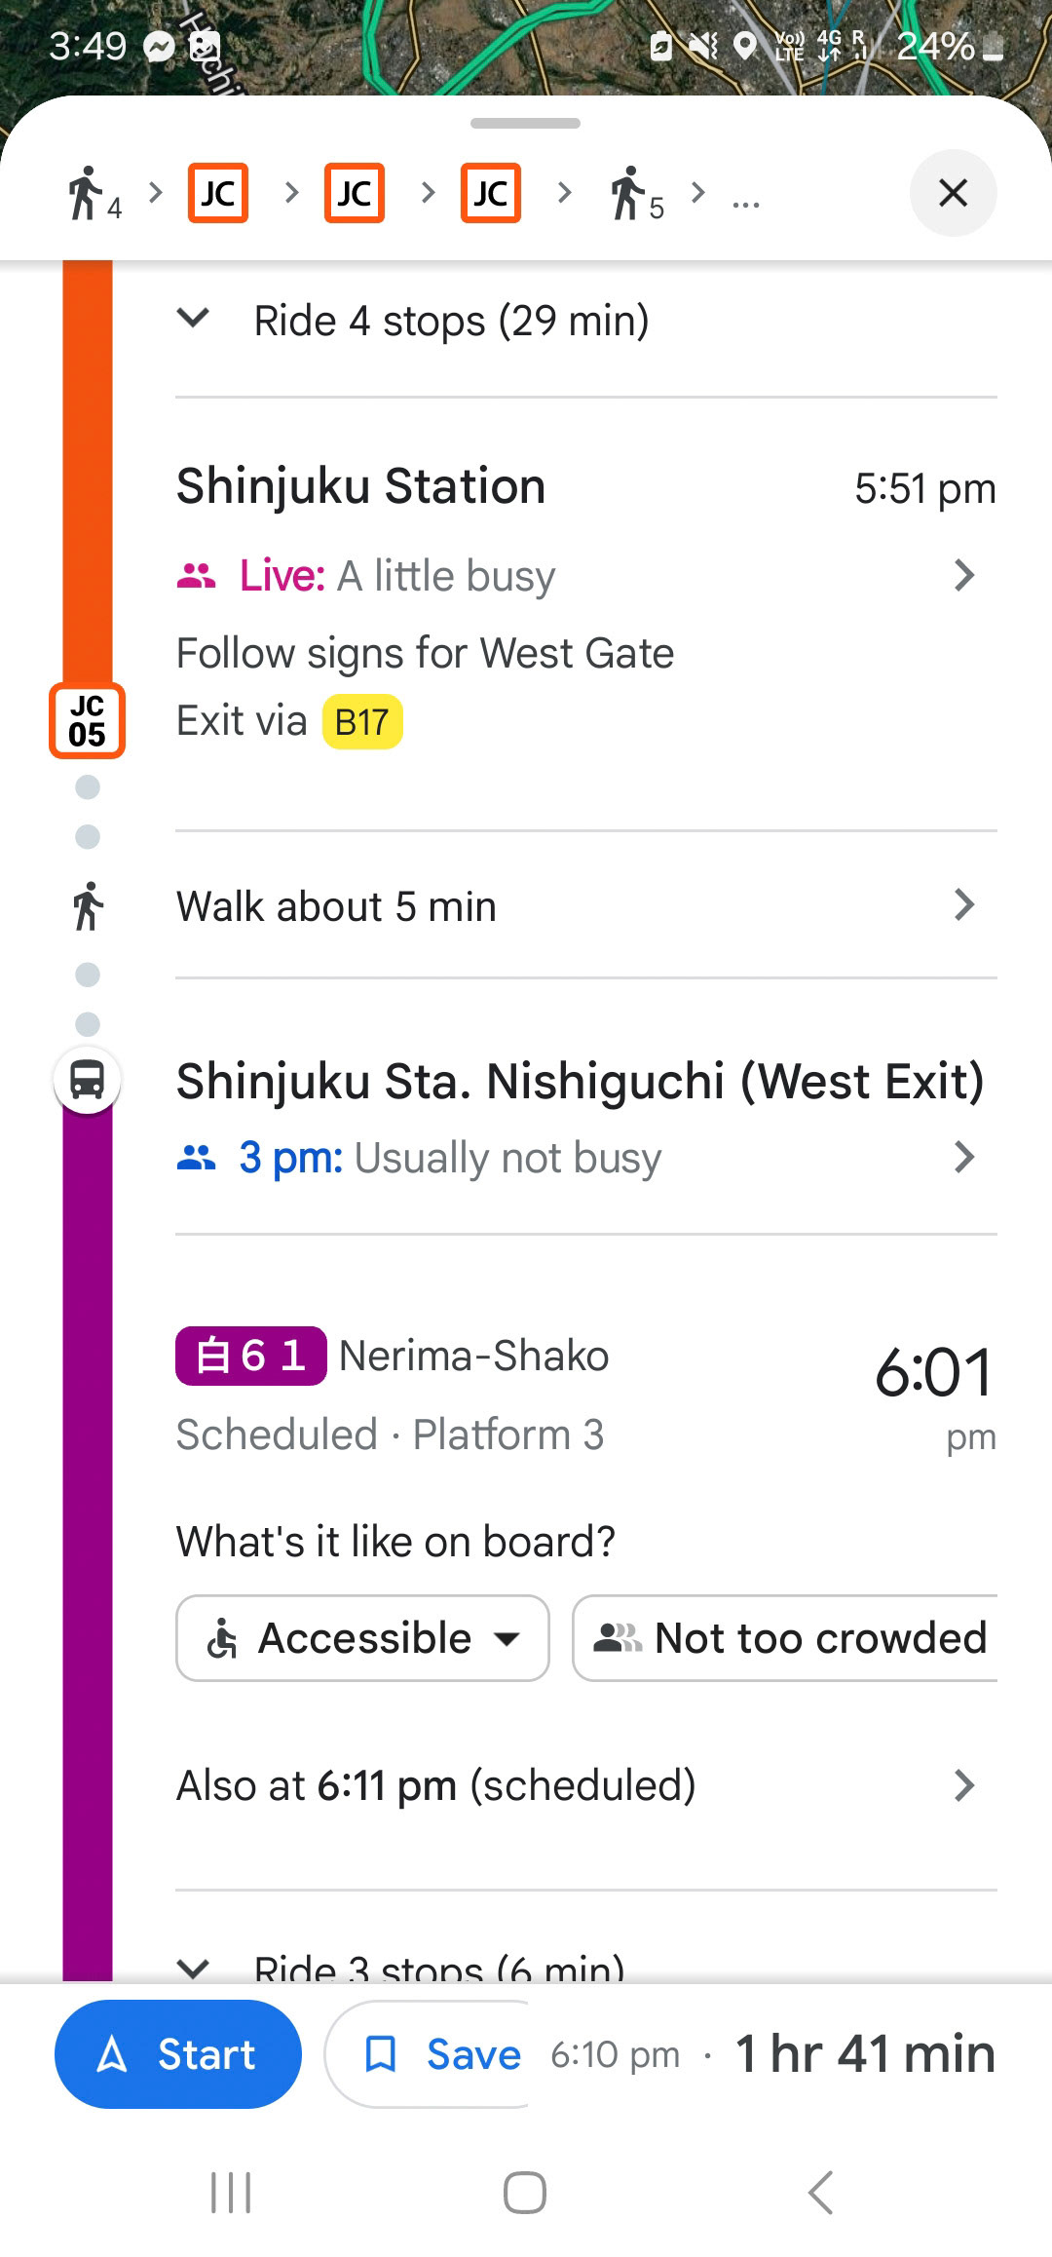Start navigation for this route

click(178, 2054)
